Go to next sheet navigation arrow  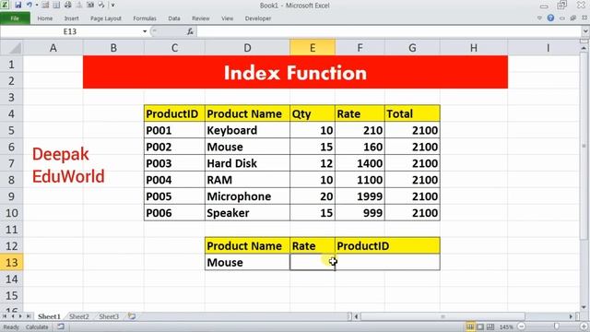[x=20, y=316]
